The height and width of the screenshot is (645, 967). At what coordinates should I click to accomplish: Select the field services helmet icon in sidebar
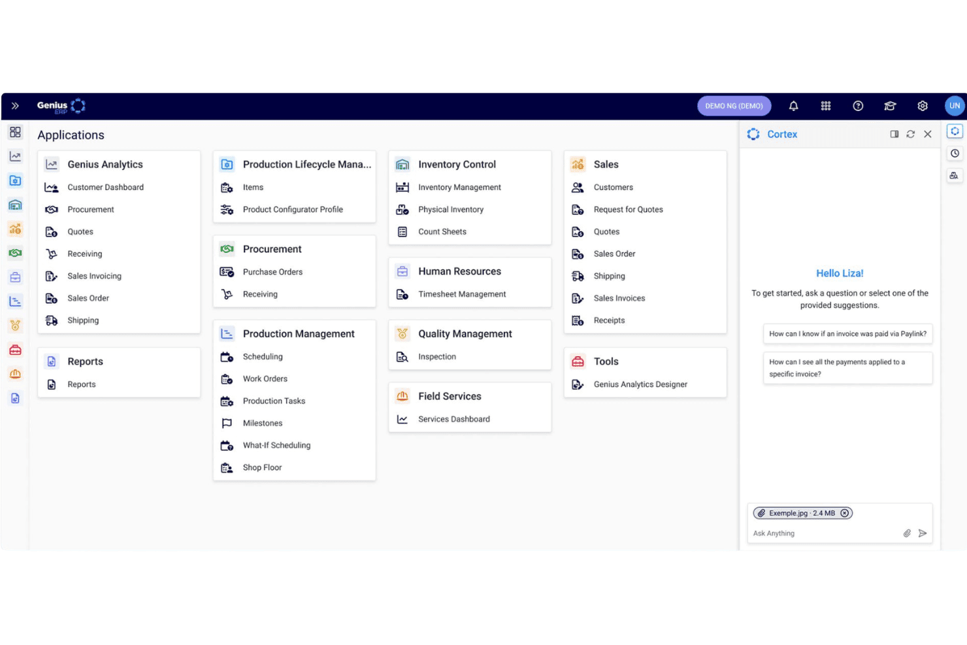pos(15,374)
